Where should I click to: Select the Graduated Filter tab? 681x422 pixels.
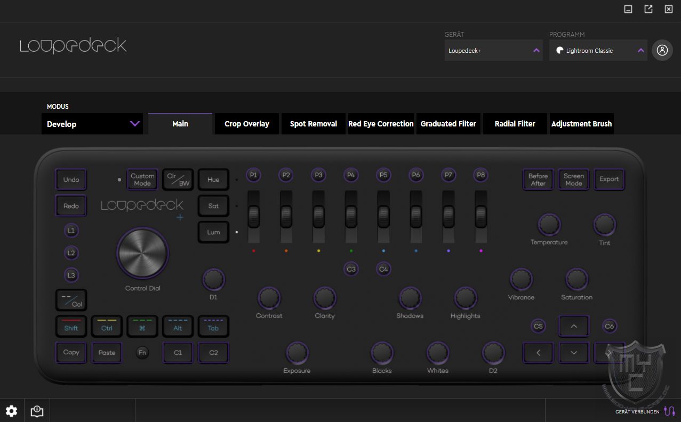(448, 124)
